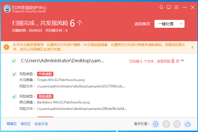Click the EDR shield logo

(8, 9)
